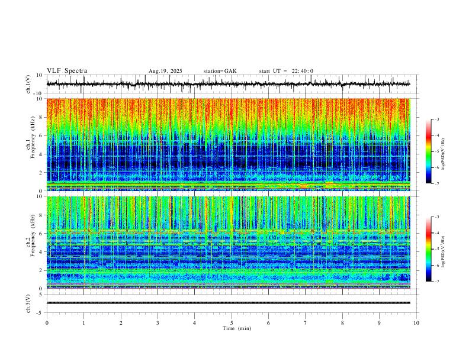
Task: Click the time axis tick label '10'
Action: [x=416, y=323]
